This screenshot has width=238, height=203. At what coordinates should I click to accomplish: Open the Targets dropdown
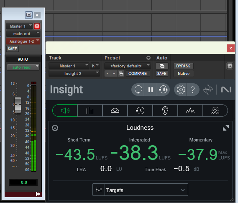click(146, 190)
